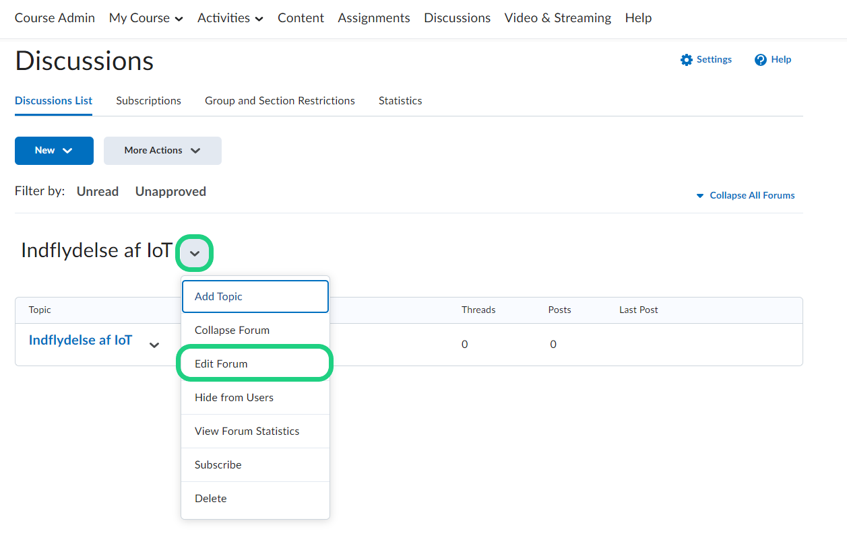This screenshot has width=847, height=556.
Task: Filter discussions by Unapproved
Action: [170, 191]
